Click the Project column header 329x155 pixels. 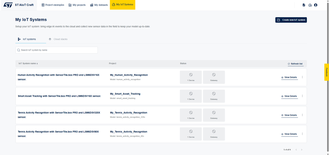pyautogui.click(x=112, y=63)
